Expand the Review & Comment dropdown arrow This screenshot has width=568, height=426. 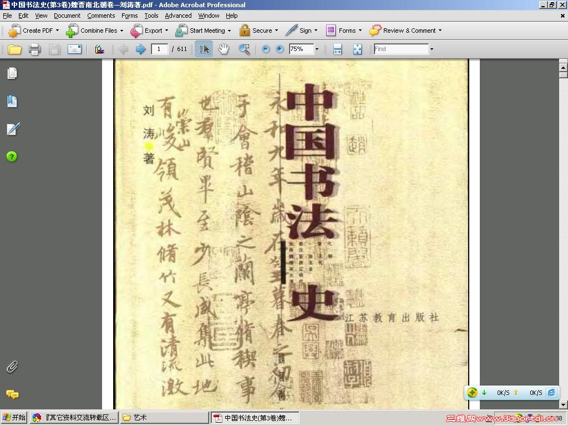coord(440,31)
